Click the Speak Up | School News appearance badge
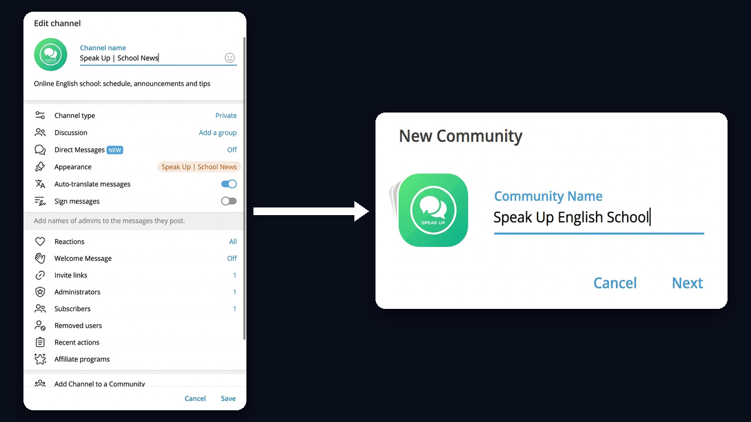This screenshot has width=751, height=422. click(x=199, y=166)
